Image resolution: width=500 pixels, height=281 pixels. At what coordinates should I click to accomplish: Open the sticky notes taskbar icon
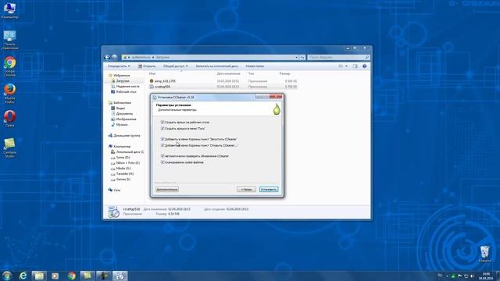tap(87, 276)
